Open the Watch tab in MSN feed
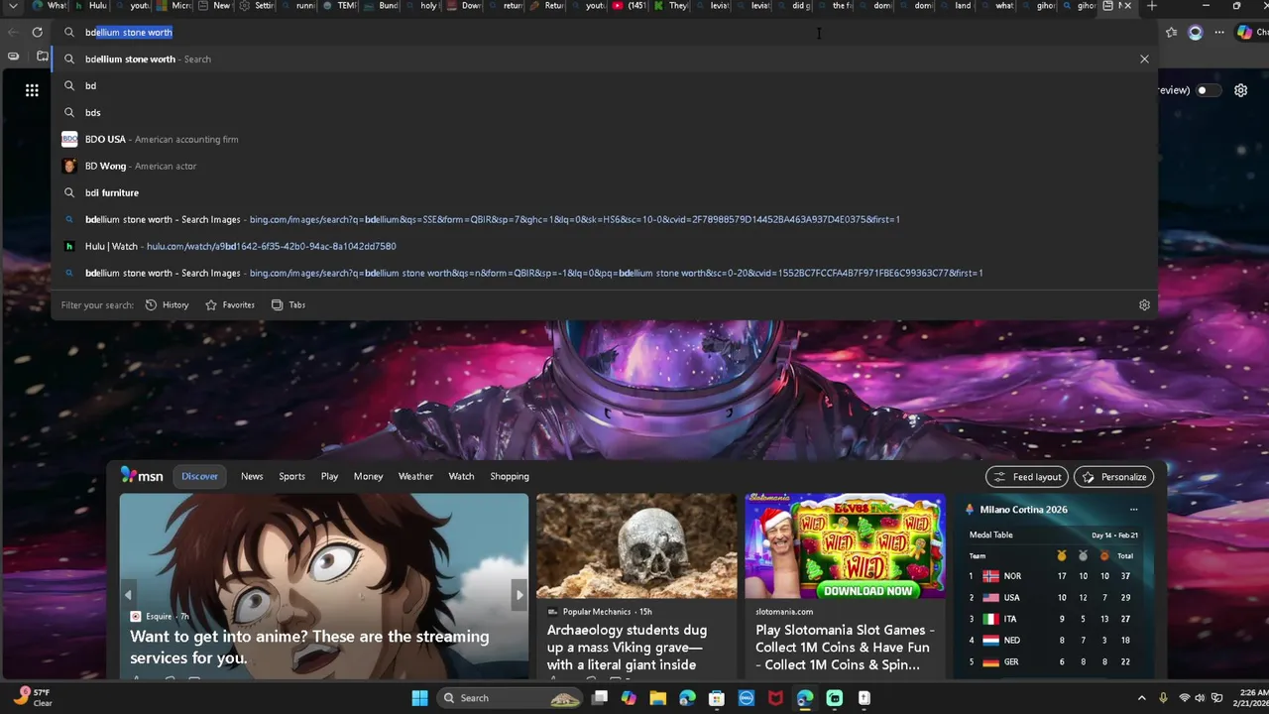Image resolution: width=1269 pixels, height=714 pixels. pos(461,476)
